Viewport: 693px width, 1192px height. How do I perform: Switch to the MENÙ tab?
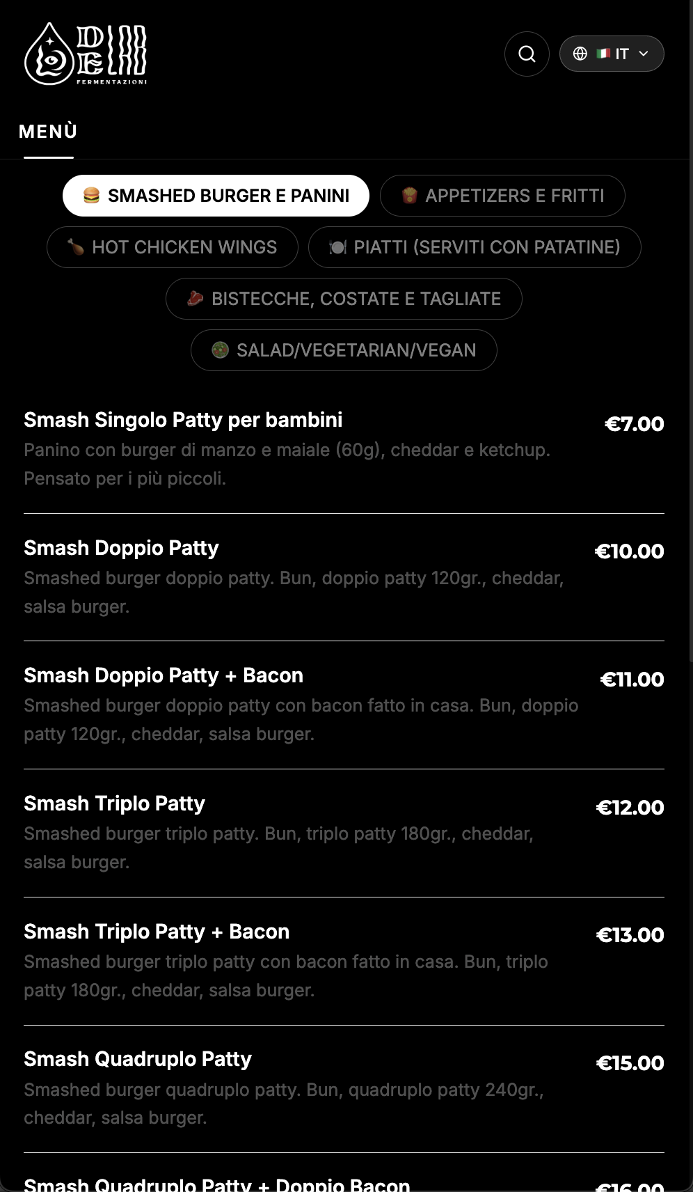point(48,132)
